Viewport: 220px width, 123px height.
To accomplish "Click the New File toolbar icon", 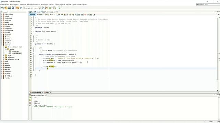I will tap(2, 8).
